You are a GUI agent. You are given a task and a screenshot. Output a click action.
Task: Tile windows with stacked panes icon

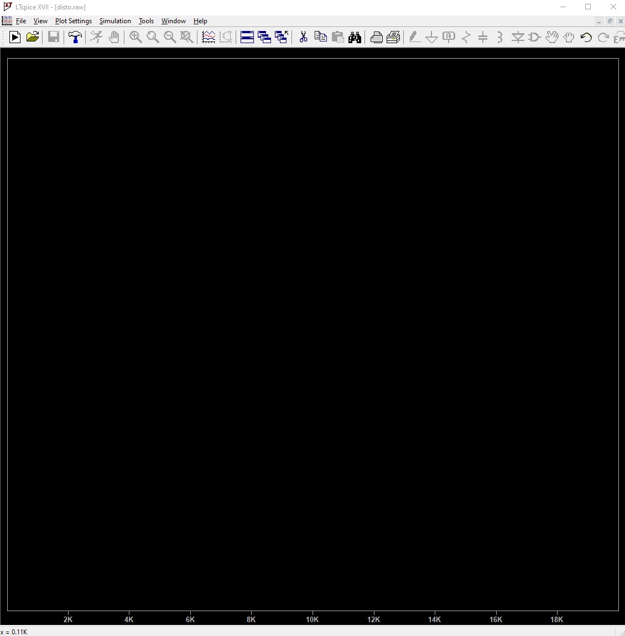click(247, 37)
